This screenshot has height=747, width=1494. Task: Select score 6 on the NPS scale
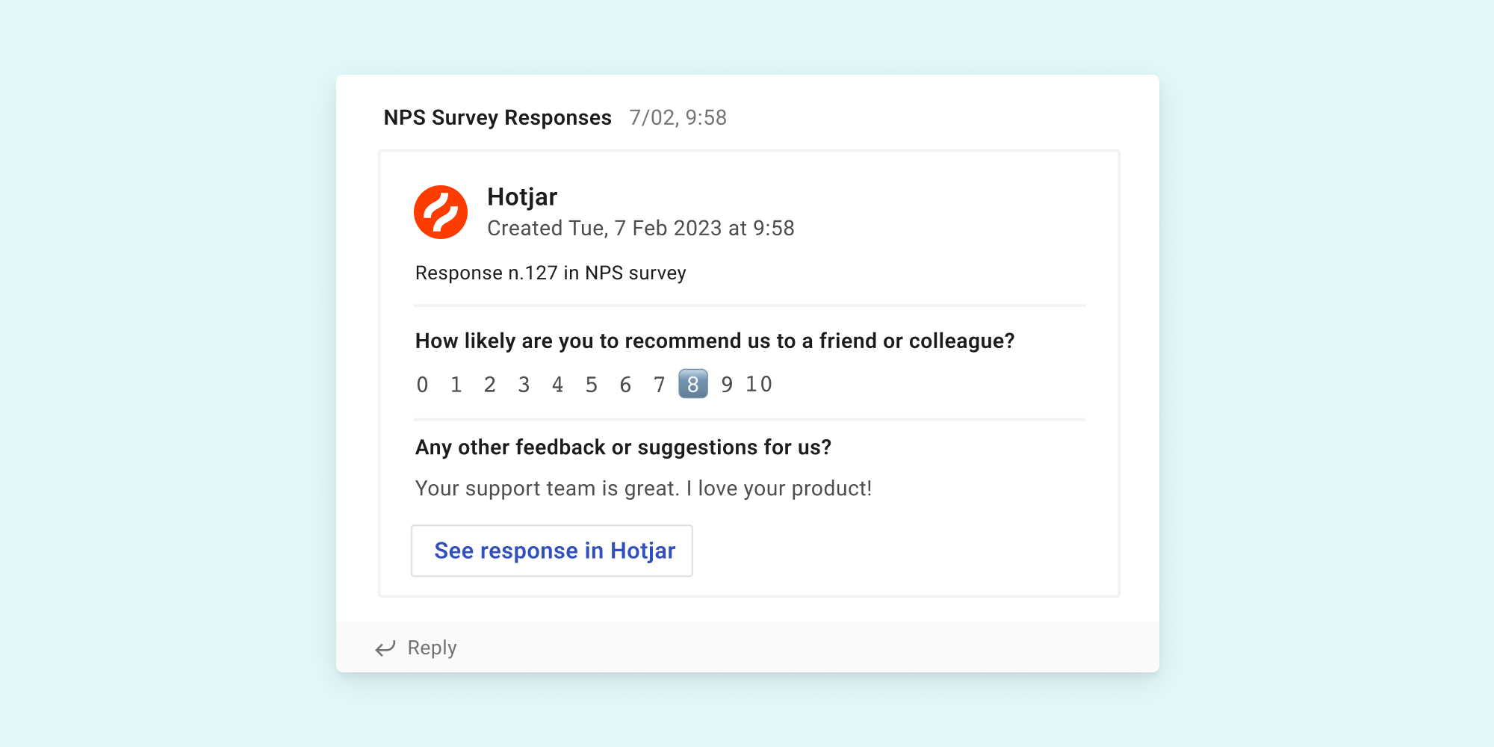pos(625,385)
